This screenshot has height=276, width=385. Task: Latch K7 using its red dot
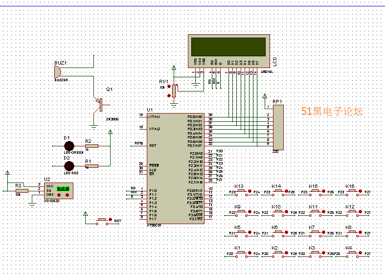click(x=324, y=232)
